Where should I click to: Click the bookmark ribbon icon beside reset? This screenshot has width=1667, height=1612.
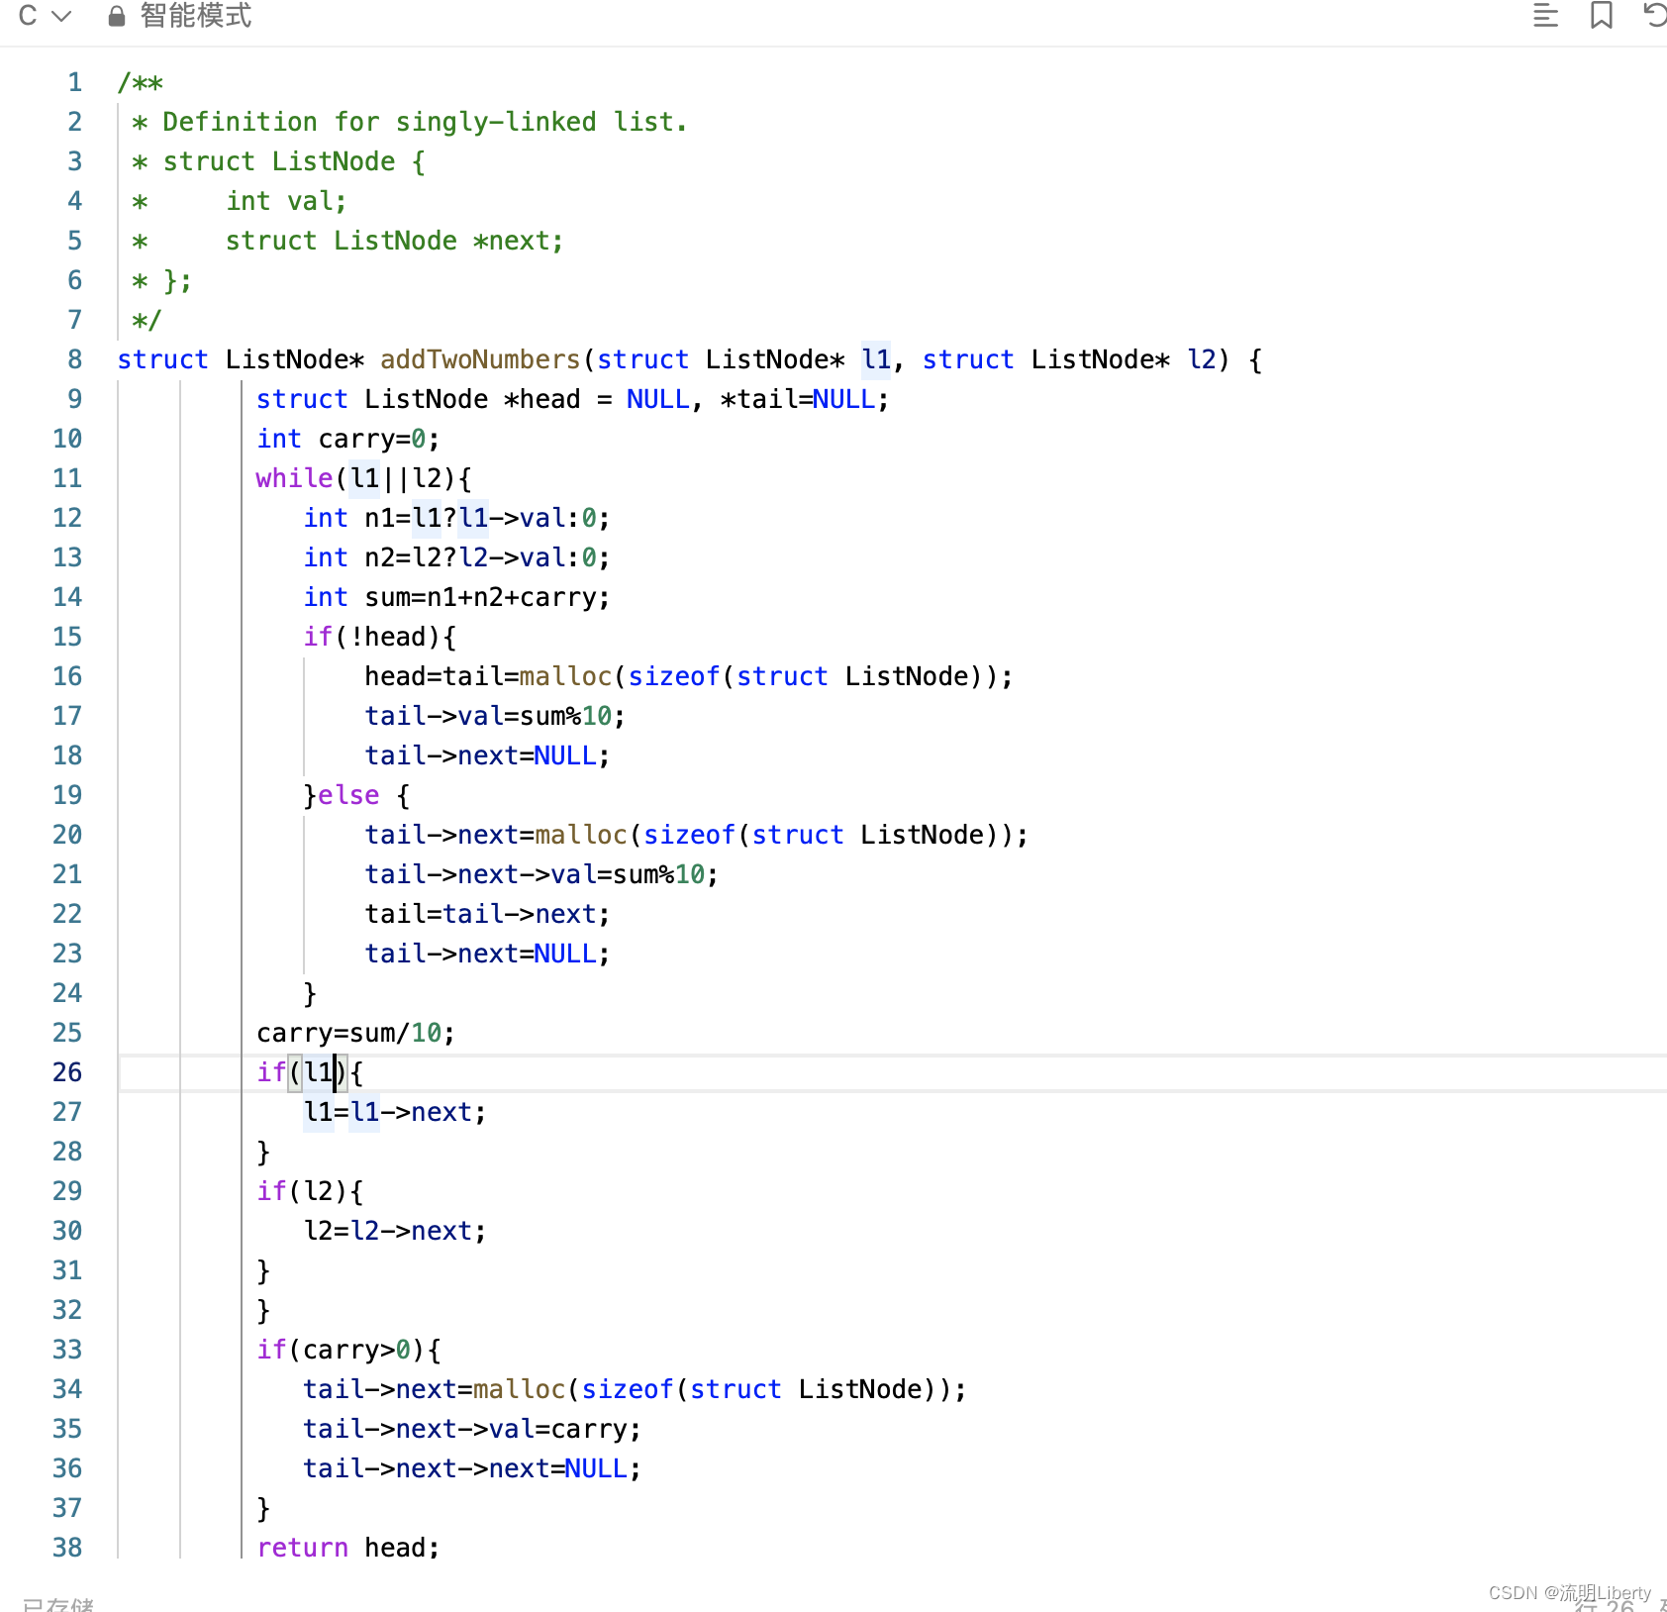pyautogui.click(x=1602, y=16)
